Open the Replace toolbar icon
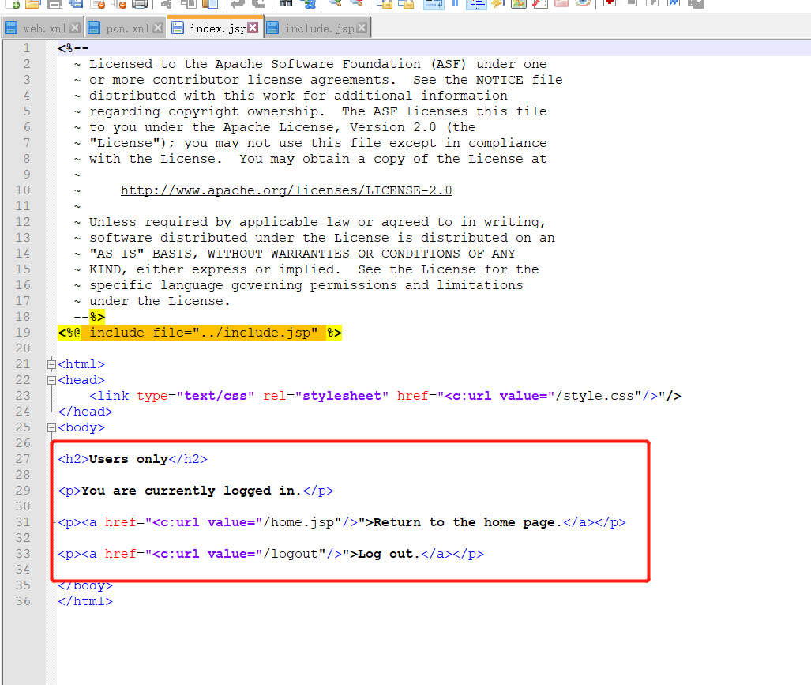 [309, 3]
